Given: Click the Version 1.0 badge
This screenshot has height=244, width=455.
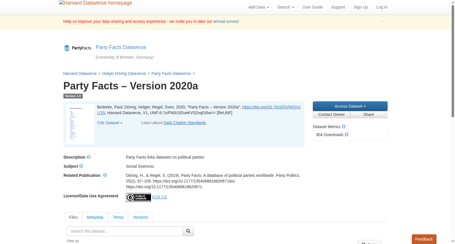Looking at the screenshot, I should (x=73, y=96).
